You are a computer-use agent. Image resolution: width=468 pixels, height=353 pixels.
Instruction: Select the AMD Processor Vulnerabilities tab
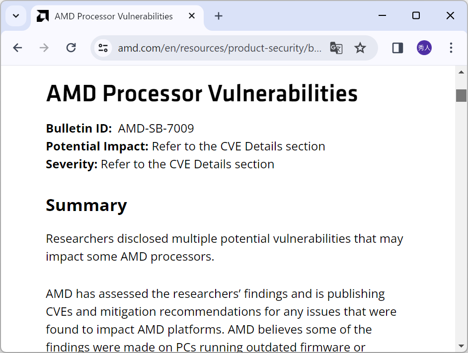[x=113, y=16]
